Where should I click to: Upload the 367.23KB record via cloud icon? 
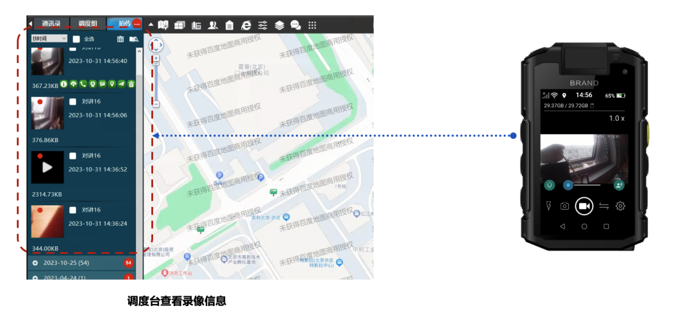[x=73, y=84]
